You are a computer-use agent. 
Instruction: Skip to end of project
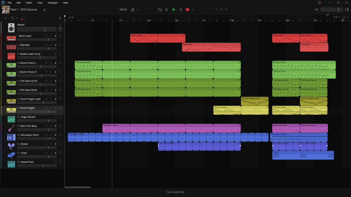(x=180, y=9)
